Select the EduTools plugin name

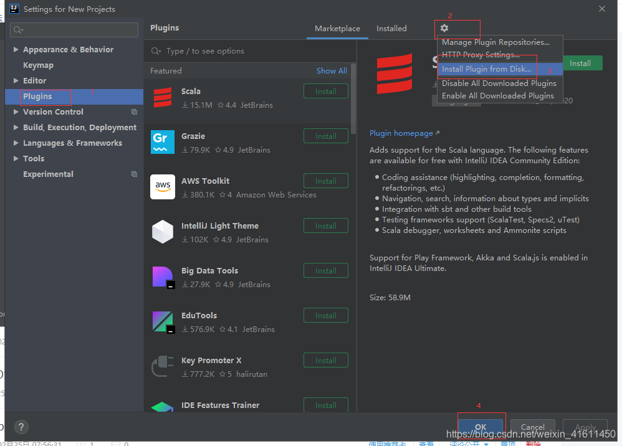pyautogui.click(x=199, y=316)
